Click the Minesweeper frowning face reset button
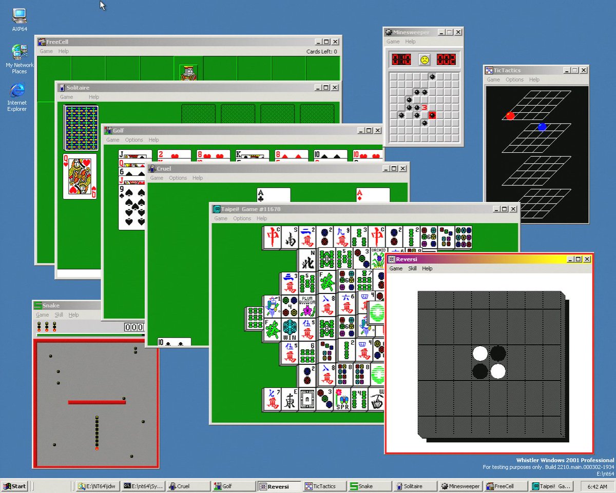 point(425,60)
